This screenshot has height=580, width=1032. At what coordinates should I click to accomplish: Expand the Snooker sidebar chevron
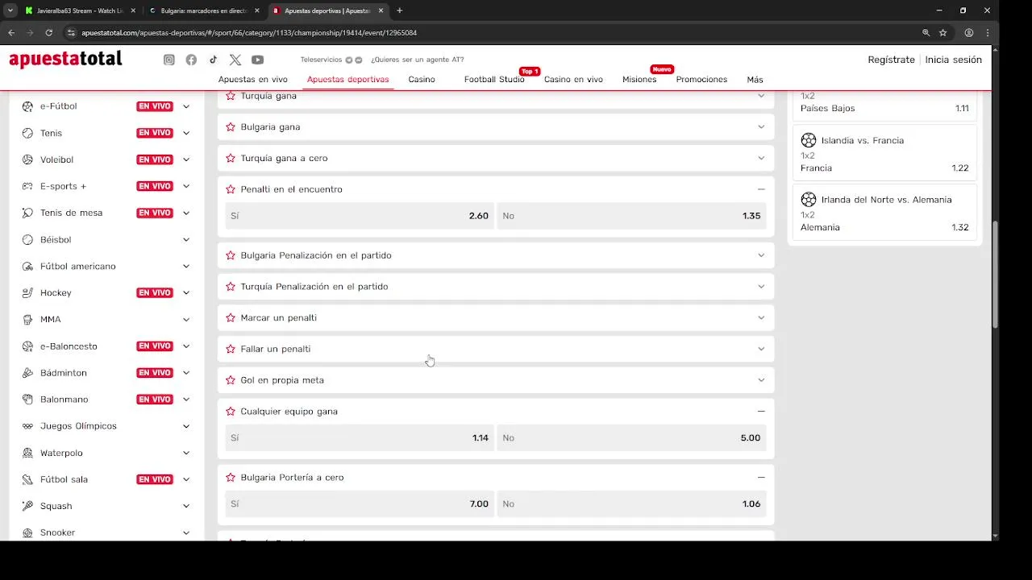point(185,532)
